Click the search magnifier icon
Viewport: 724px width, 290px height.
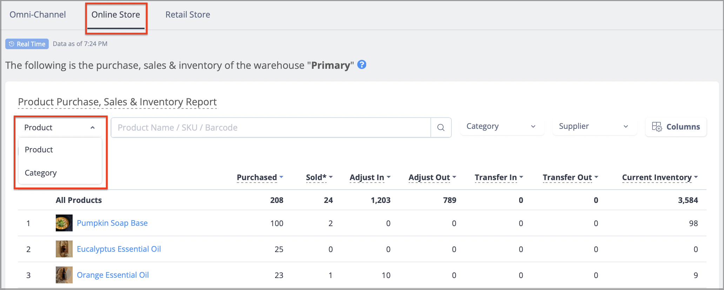click(441, 127)
